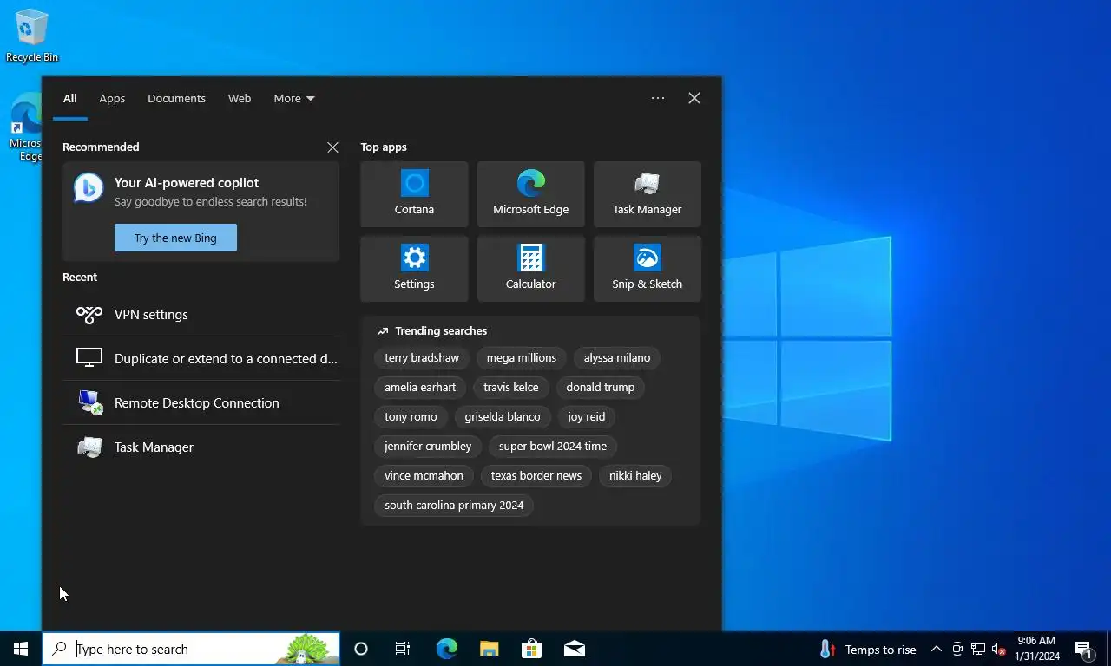Viewport: 1111px width, 666px height.
Task: Click the Meet Now tray icon
Action: (957, 649)
